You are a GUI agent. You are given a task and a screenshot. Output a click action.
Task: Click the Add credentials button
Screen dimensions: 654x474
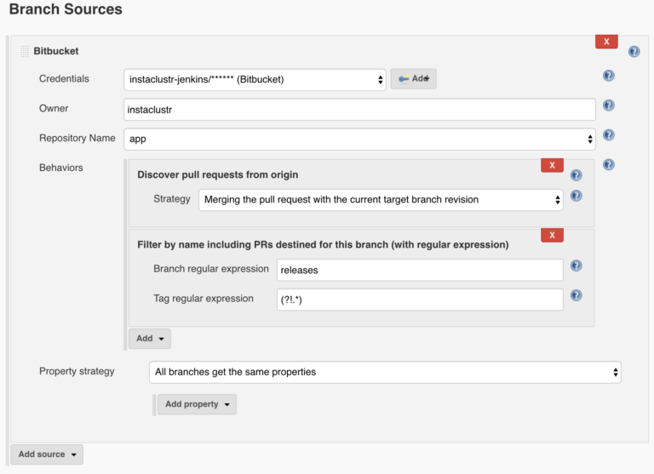(413, 79)
